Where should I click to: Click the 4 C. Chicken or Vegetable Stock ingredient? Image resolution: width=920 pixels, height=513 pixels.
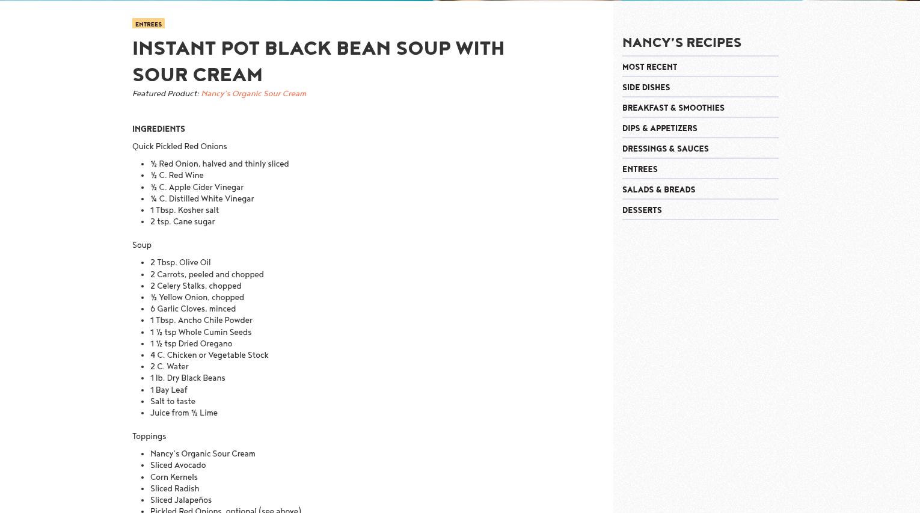[x=209, y=355]
